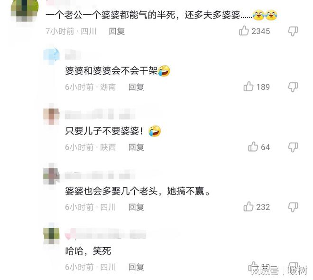
Task: Like the Hunan comment with 189 likes
Action: click(249, 87)
